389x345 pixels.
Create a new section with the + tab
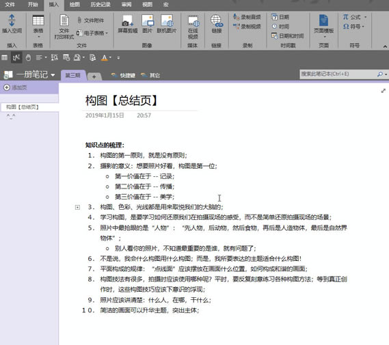(94, 77)
